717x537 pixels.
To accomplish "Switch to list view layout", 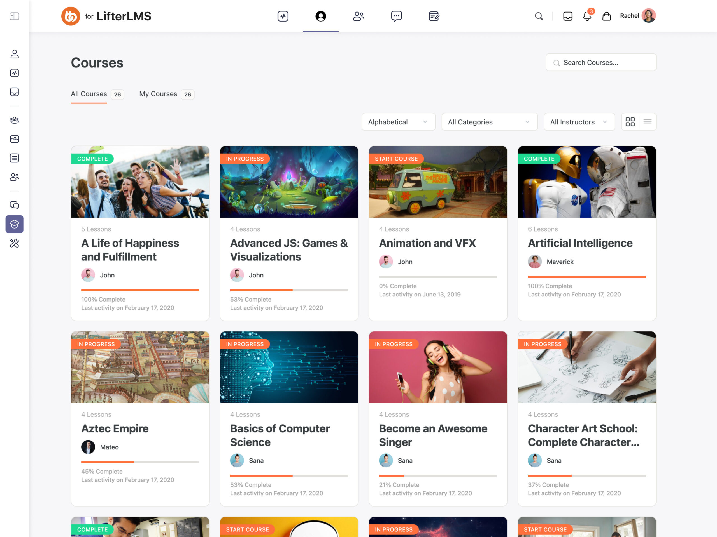I will 647,122.
